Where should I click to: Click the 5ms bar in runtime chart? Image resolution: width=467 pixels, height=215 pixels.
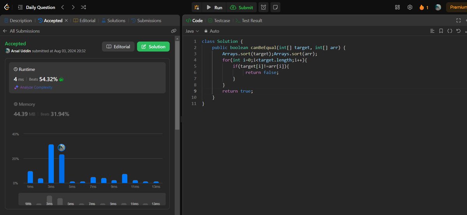[x=72, y=182]
